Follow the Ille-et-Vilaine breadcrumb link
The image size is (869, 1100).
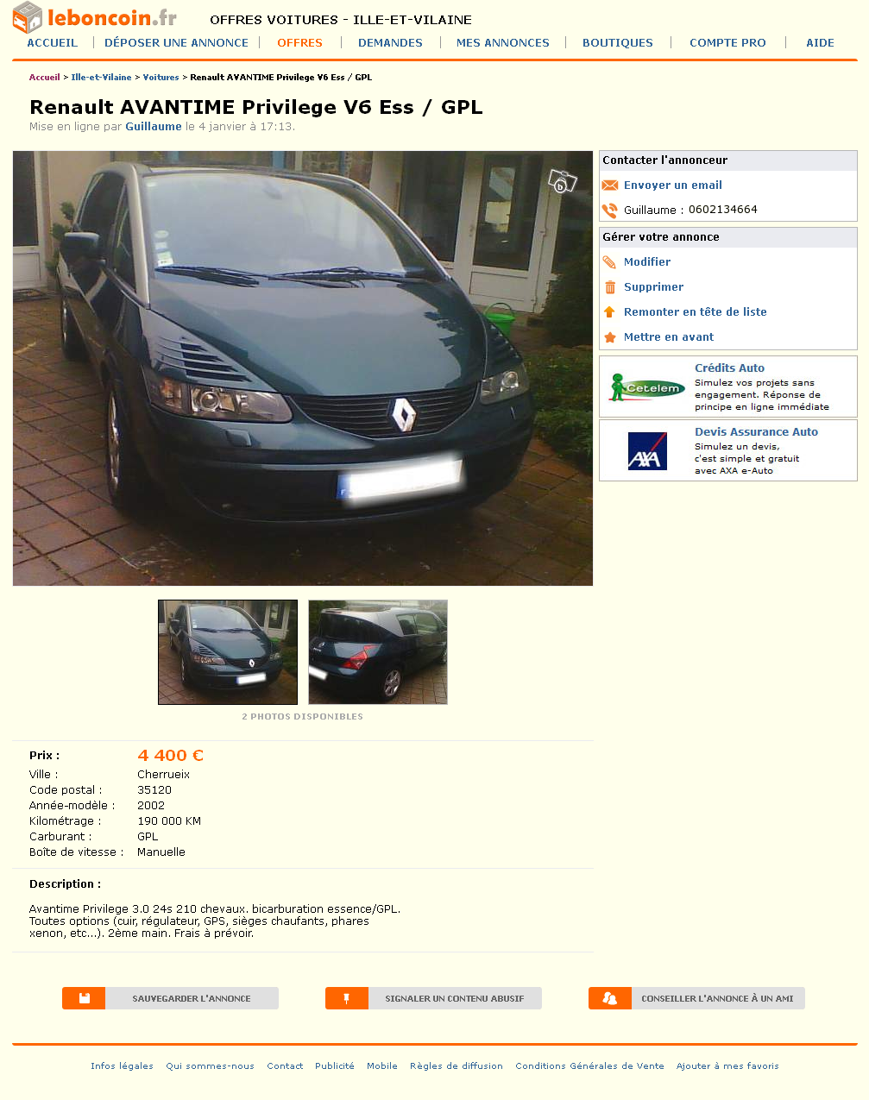[101, 78]
